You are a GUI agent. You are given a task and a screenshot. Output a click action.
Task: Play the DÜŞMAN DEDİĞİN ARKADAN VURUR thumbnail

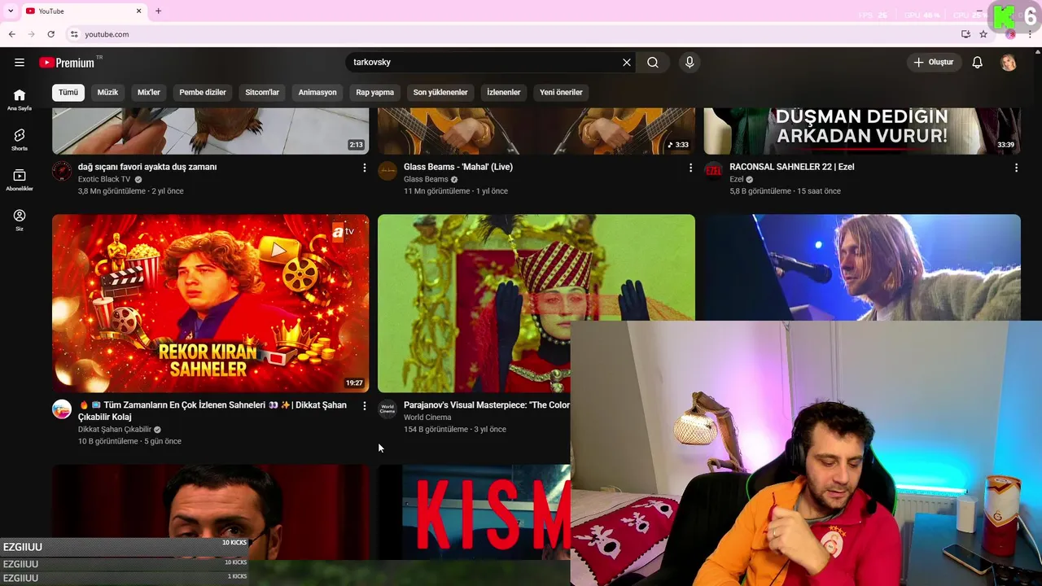pos(861,130)
